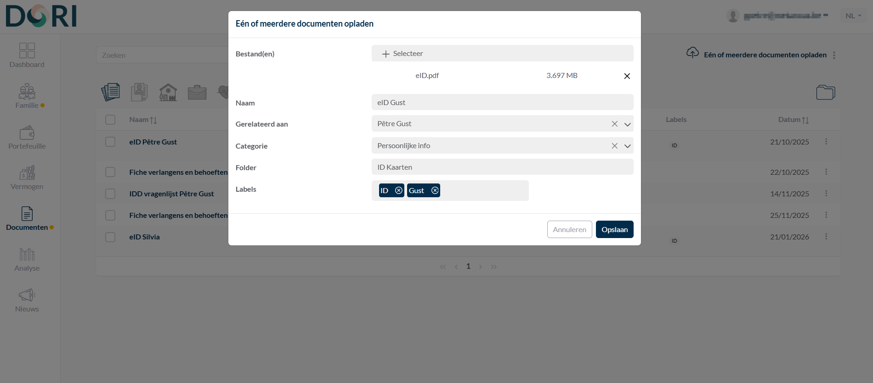The height and width of the screenshot is (383, 873).
Task: Expand the Gerelateerd aan dropdown
Action: (x=627, y=124)
